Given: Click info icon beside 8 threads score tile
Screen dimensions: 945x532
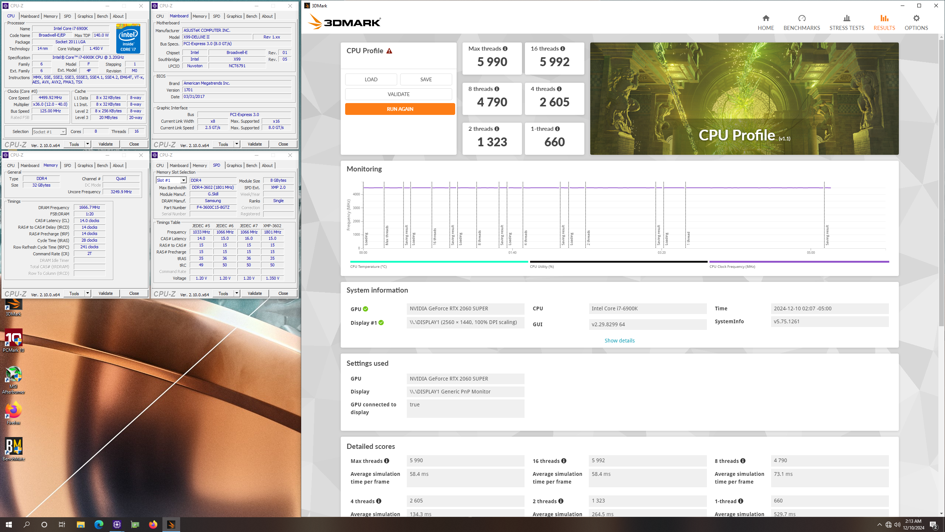Looking at the screenshot, I should pos(497,89).
